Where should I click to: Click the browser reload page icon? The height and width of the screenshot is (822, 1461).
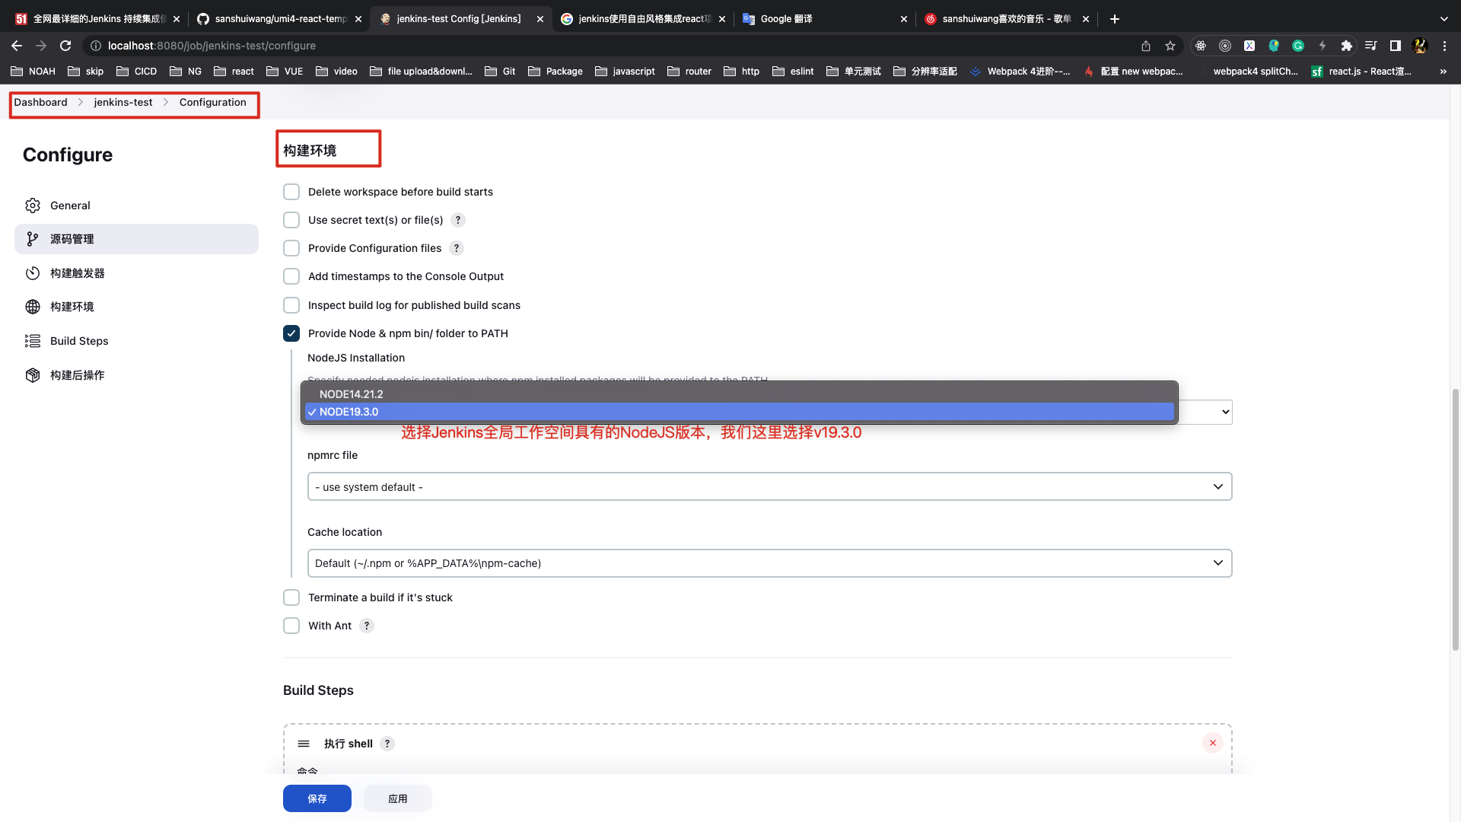(65, 46)
